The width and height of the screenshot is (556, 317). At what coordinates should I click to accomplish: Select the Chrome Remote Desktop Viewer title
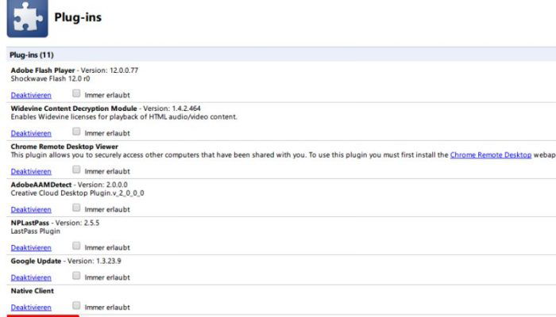(x=64, y=147)
